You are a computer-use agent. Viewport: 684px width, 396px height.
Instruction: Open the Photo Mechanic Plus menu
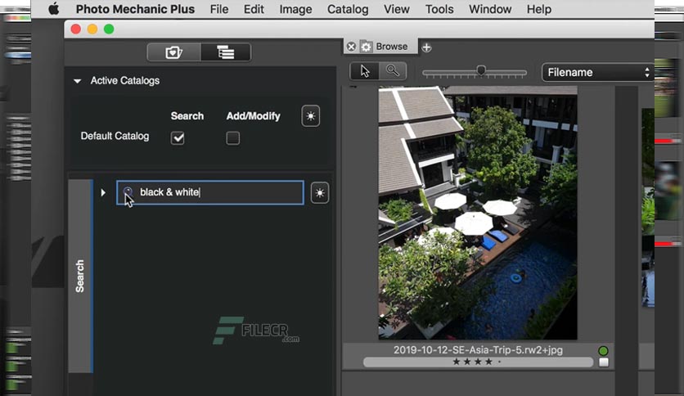tap(135, 9)
